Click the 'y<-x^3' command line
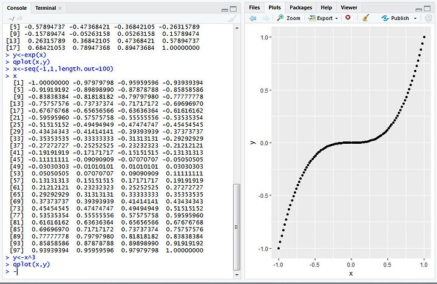This screenshot has height=284, width=437. coord(24,257)
